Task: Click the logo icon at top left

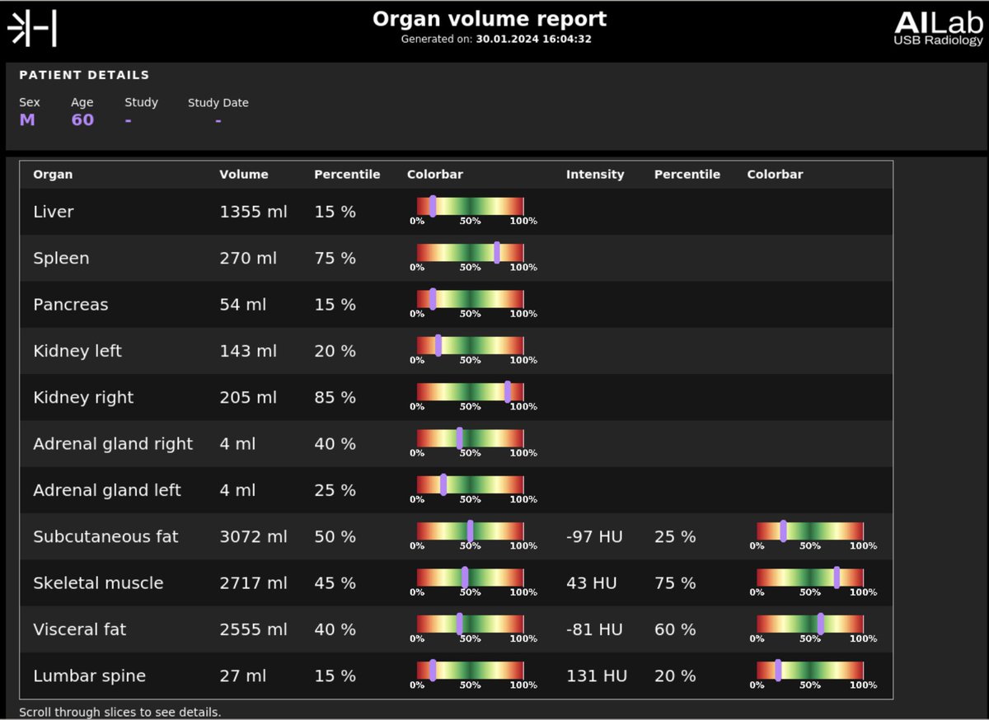Action: (x=32, y=30)
